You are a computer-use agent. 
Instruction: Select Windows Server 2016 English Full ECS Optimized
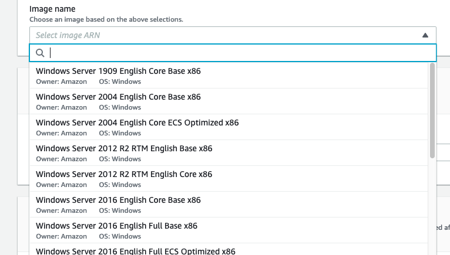click(135, 251)
